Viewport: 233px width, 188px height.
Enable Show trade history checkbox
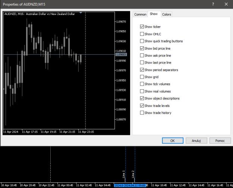pyautogui.click(x=142, y=113)
